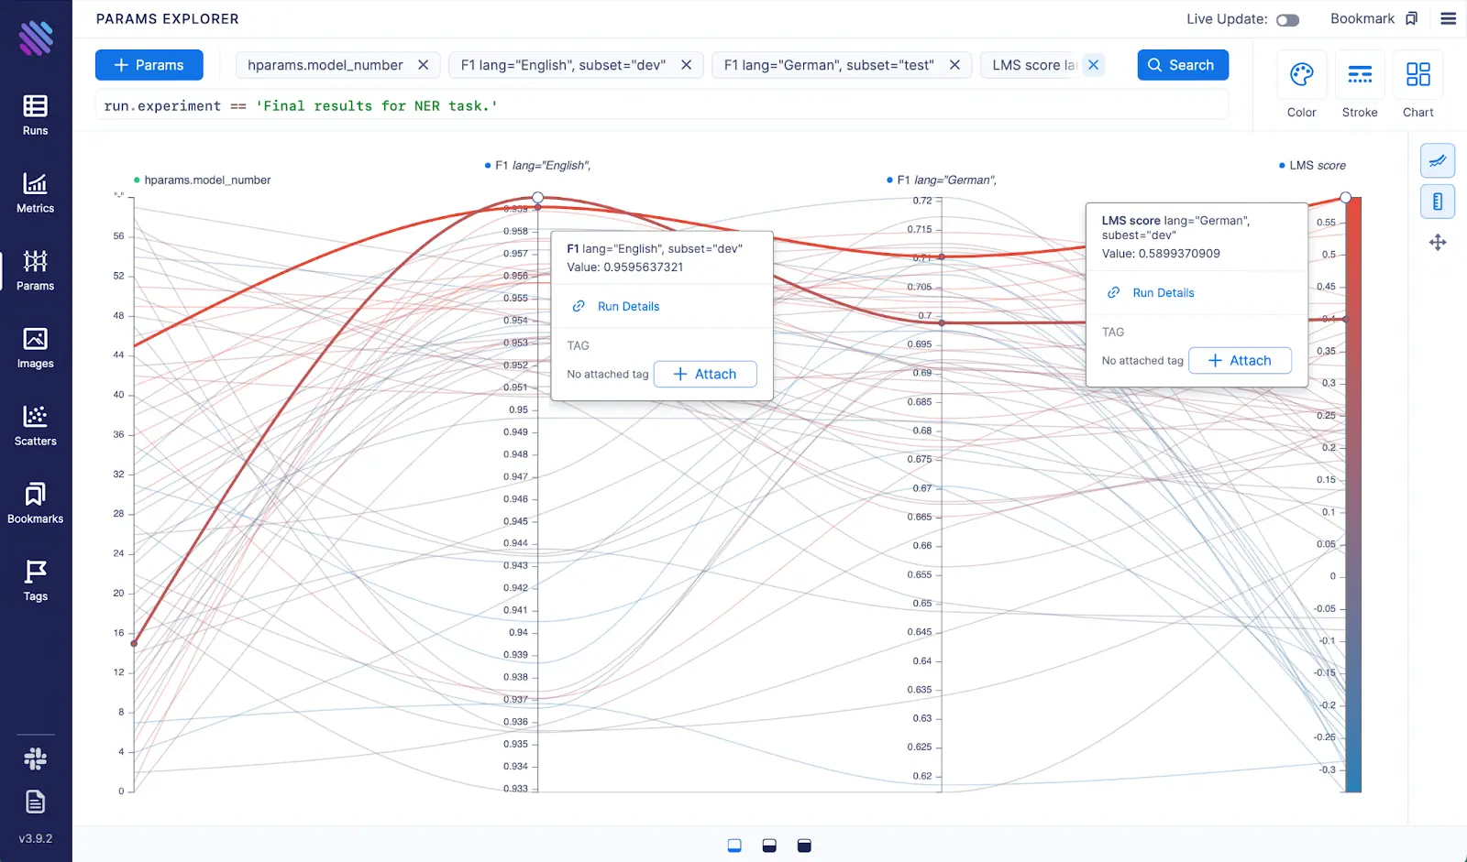Click the Bookmark icon in header

(1411, 18)
